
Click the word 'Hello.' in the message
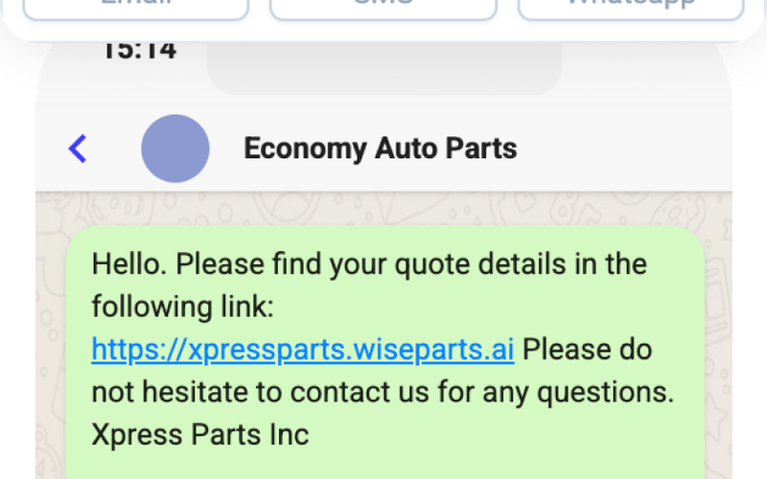tap(129, 263)
